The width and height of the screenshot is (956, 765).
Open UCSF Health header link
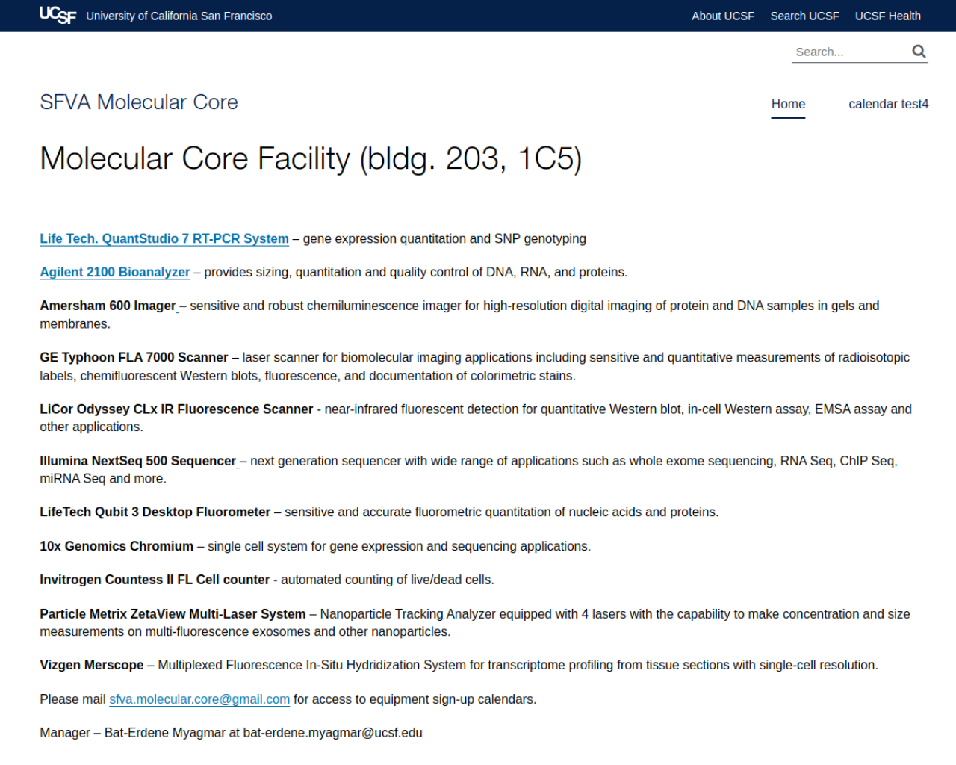(887, 16)
